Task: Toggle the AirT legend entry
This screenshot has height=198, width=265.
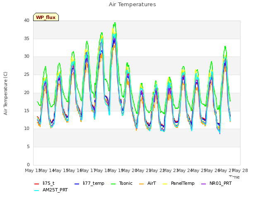Action: click(x=147, y=183)
